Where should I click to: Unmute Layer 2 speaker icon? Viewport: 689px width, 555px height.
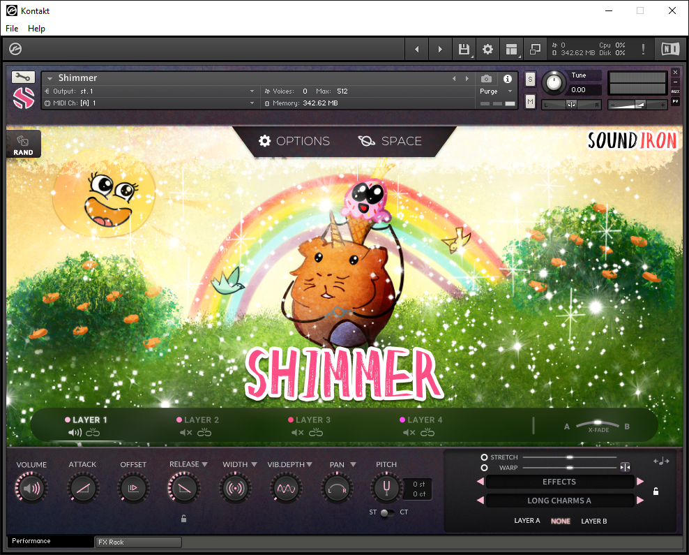coord(186,433)
